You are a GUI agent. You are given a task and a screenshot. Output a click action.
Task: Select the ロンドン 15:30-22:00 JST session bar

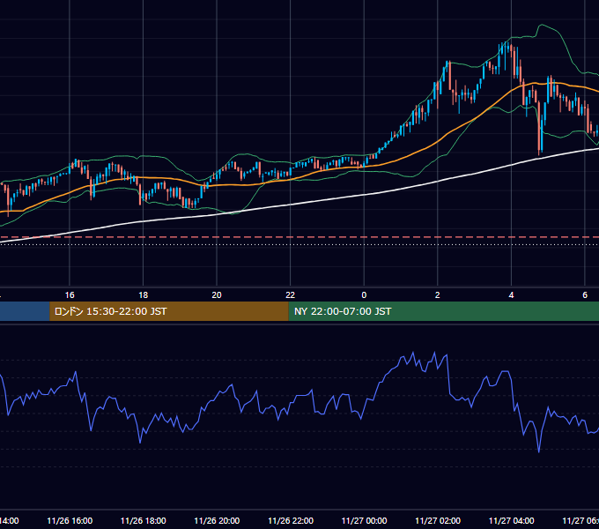[169, 311]
